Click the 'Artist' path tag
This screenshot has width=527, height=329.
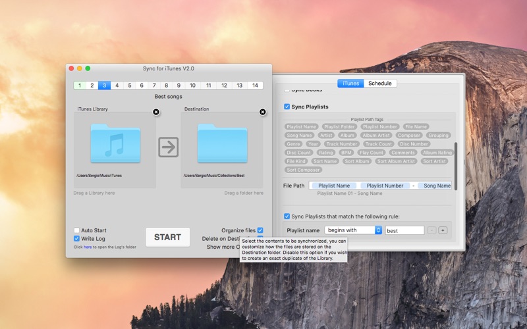click(x=325, y=136)
